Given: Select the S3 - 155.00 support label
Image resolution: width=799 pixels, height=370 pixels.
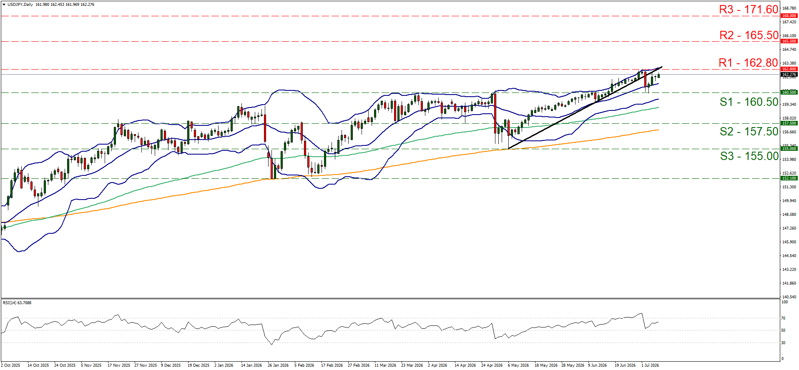Looking at the screenshot, I should (x=749, y=156).
